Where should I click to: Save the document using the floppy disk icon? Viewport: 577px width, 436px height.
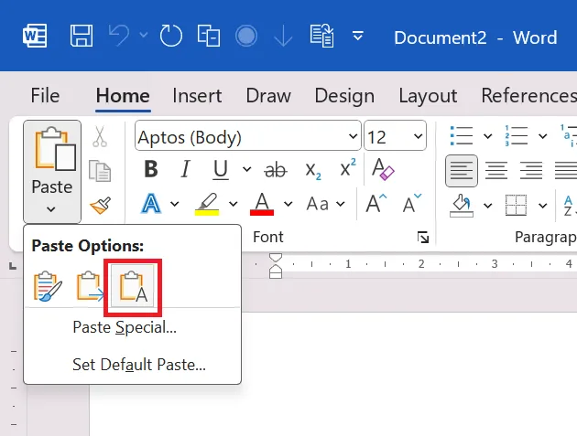click(82, 37)
